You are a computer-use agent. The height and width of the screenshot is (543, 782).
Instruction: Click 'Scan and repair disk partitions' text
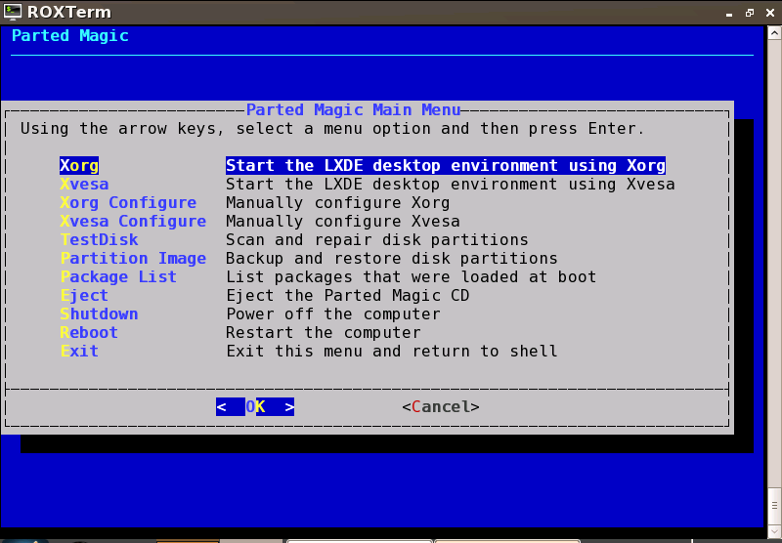(x=377, y=239)
